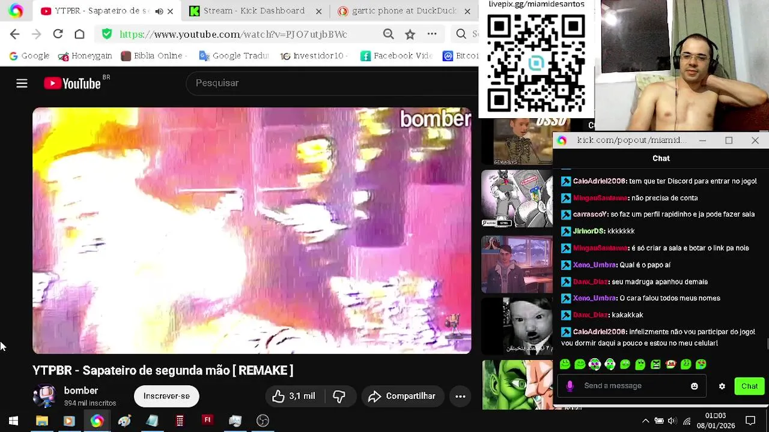Close the YTPBR YouTube tab
Image resolution: width=769 pixels, height=432 pixels.
[x=170, y=11]
